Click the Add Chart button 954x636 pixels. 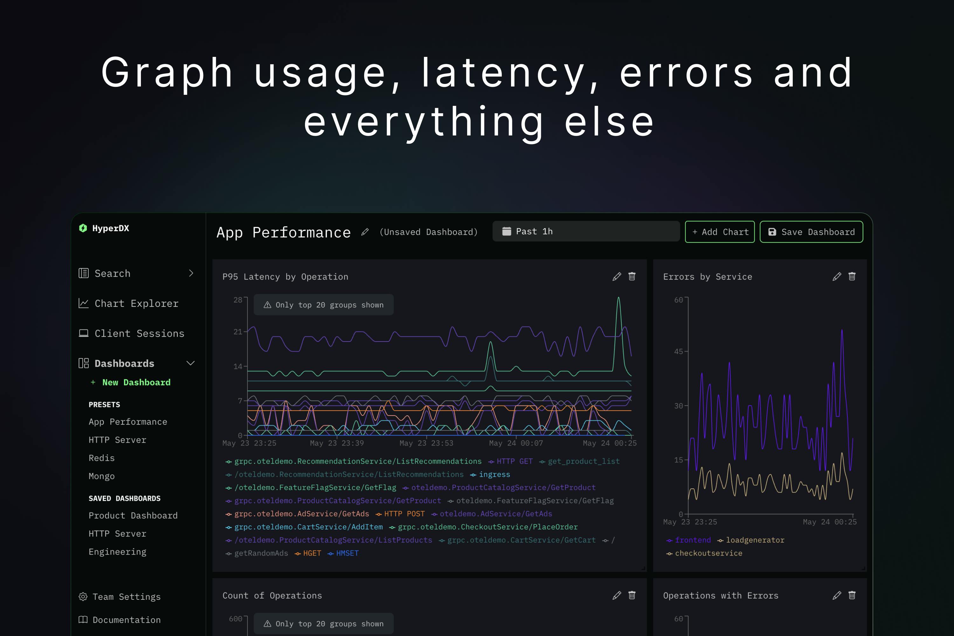pos(720,232)
